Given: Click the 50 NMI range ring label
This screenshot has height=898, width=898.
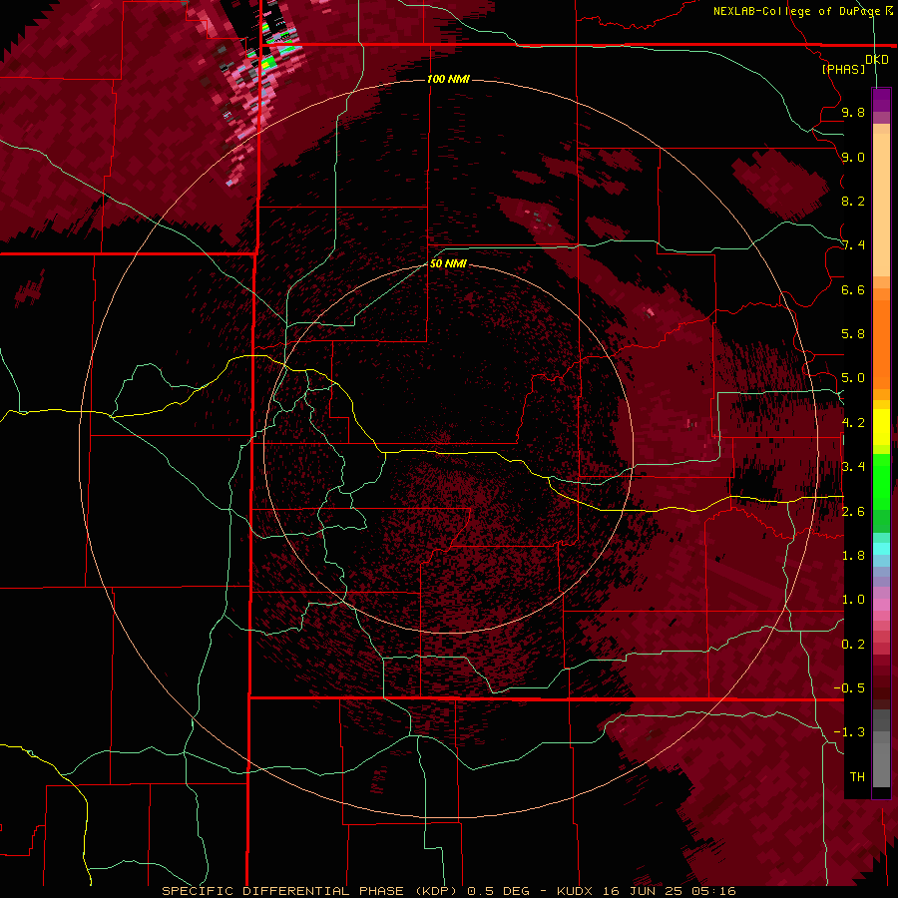Looking at the screenshot, I should coord(448,263).
